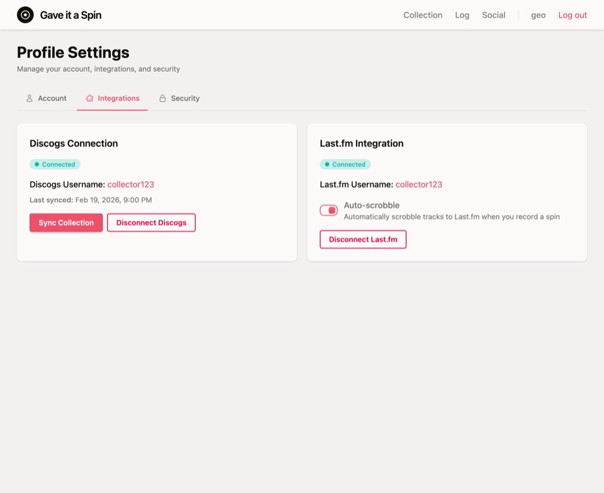Click the Connected status dot on Last.fm card
Viewport: 604px width, 493px height.
(327, 164)
